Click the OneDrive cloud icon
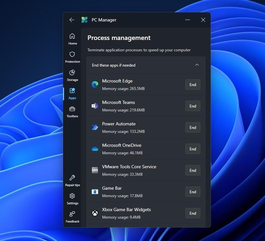The height and width of the screenshot is (241, 265). 95,149
